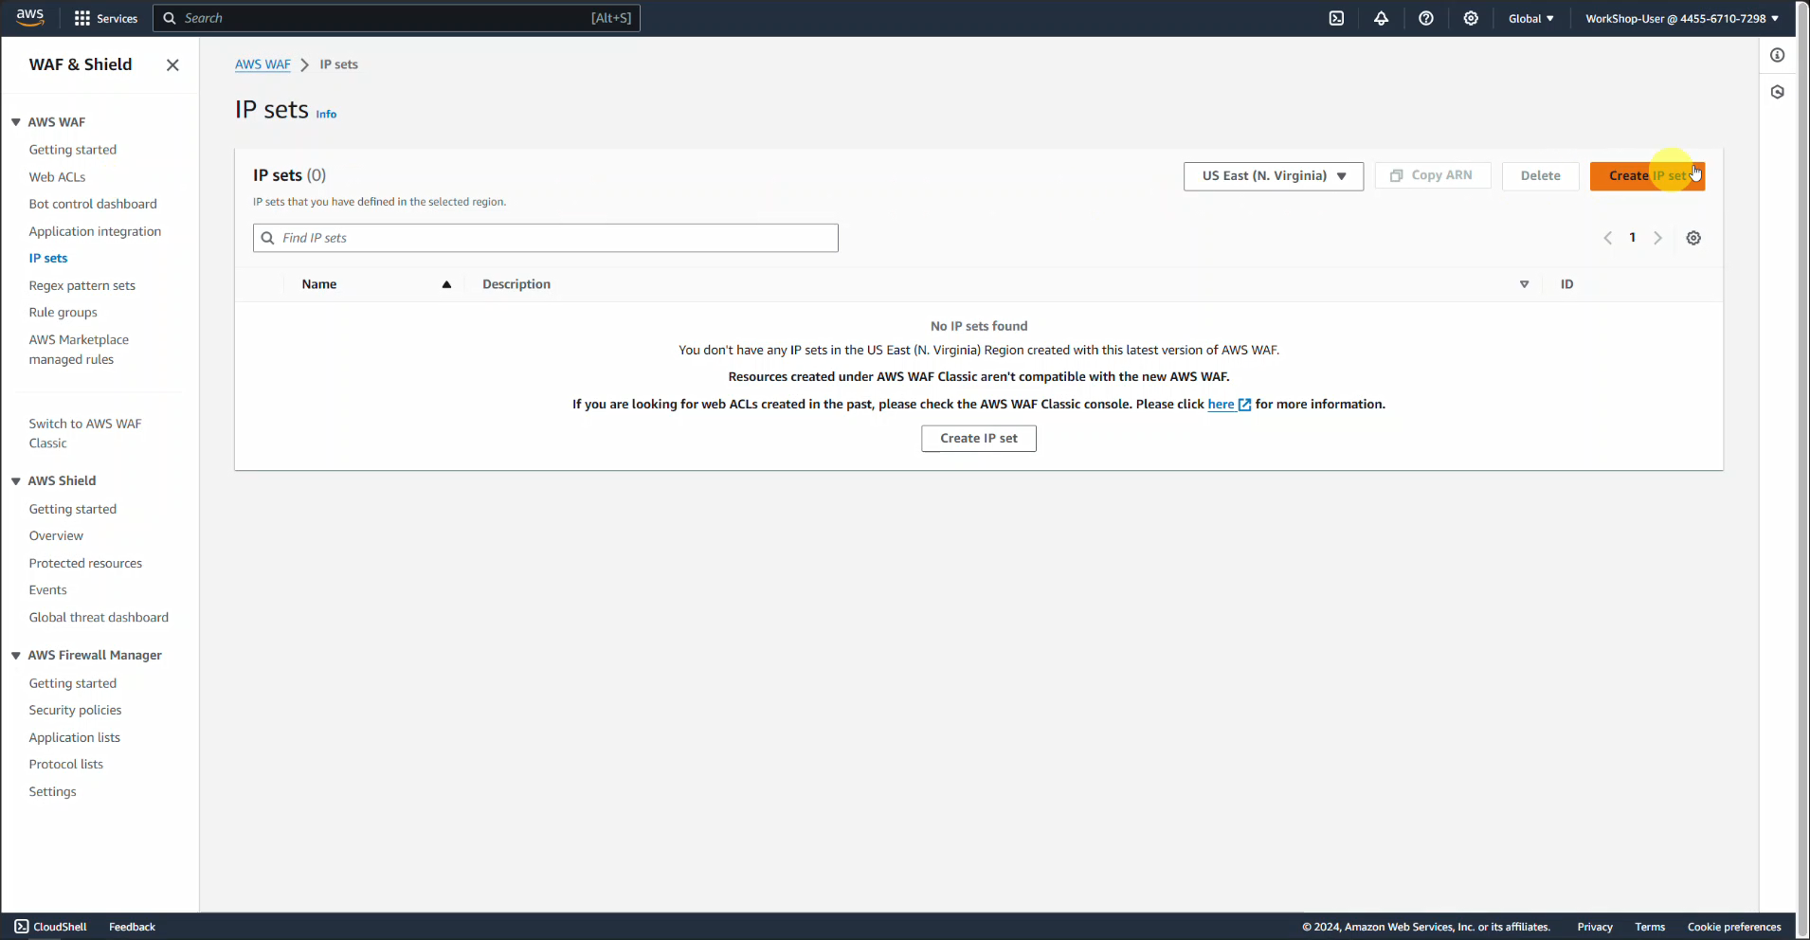Open Protected resources
This screenshot has height=940, width=1810.
point(85,563)
